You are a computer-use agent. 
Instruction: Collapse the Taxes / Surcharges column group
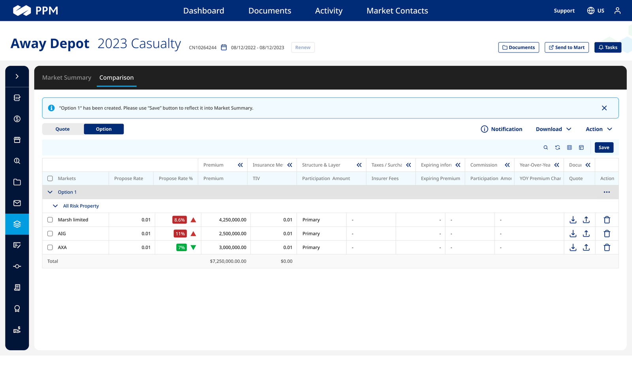[408, 165]
